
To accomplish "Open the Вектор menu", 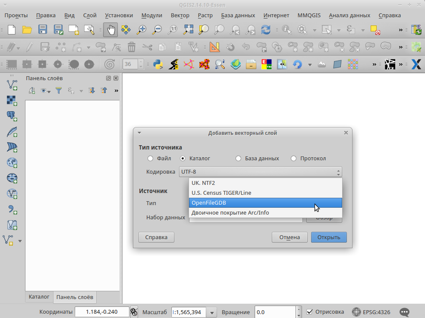I will click(180, 15).
